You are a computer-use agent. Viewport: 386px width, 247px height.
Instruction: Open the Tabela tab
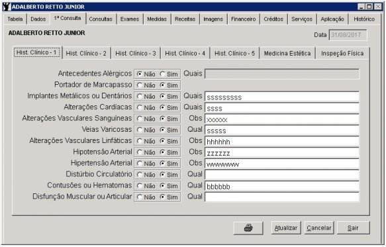tap(15, 19)
